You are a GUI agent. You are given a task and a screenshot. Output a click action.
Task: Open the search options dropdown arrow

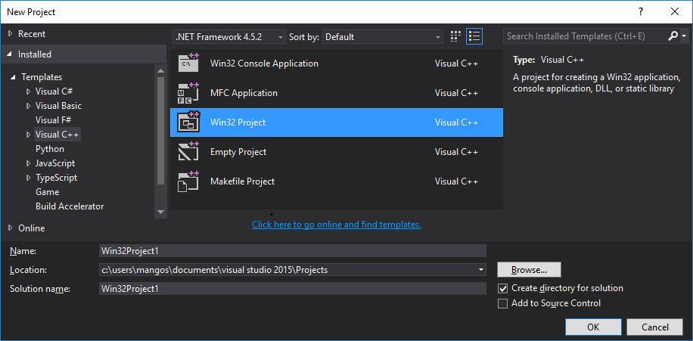coord(684,36)
